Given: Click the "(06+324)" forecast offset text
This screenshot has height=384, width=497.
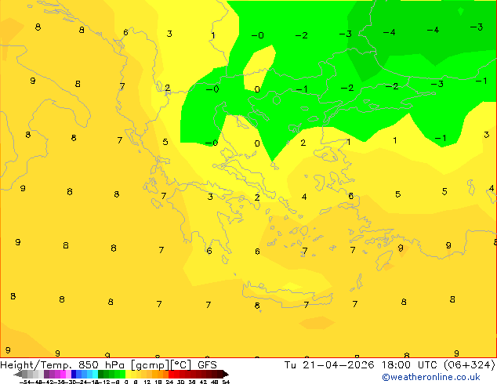Looking at the screenshot, I should pos(470,364).
